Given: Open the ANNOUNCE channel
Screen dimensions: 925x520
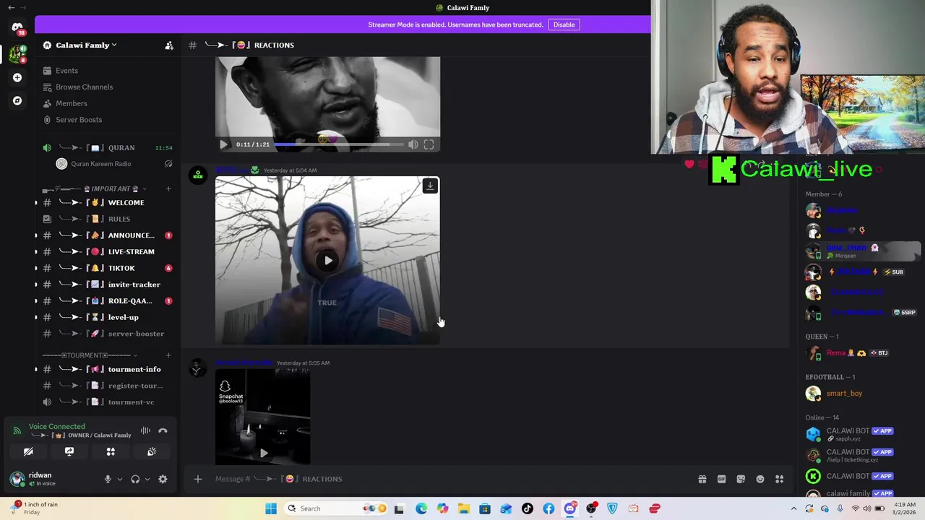Looking at the screenshot, I should pyautogui.click(x=108, y=235).
